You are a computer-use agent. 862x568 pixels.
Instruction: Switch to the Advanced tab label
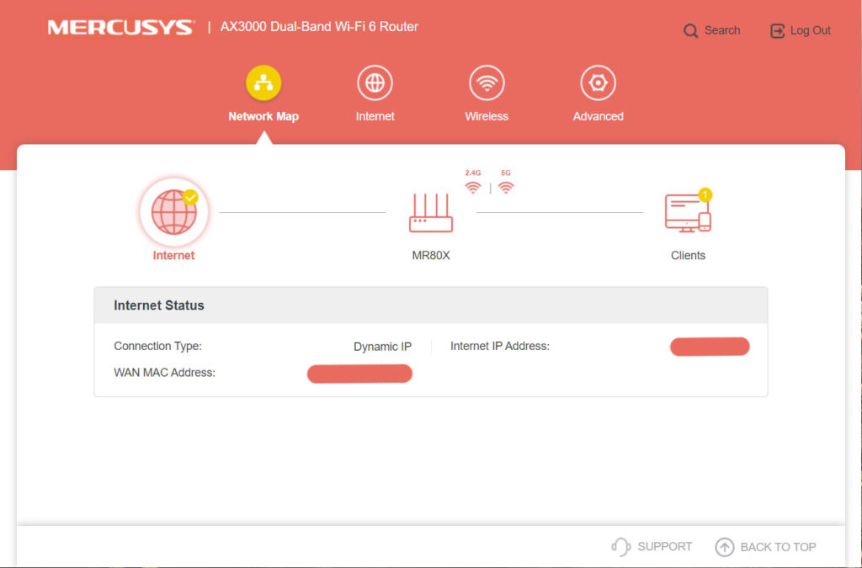[598, 116]
